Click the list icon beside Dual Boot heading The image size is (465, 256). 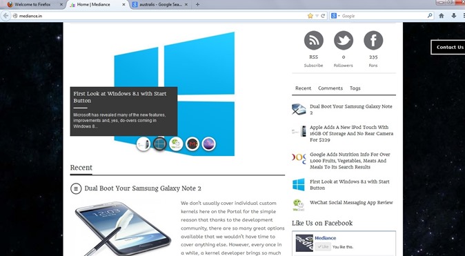(76, 188)
